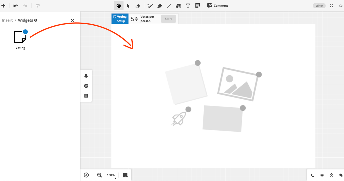Open the timer stopwatch icon

pos(331,175)
